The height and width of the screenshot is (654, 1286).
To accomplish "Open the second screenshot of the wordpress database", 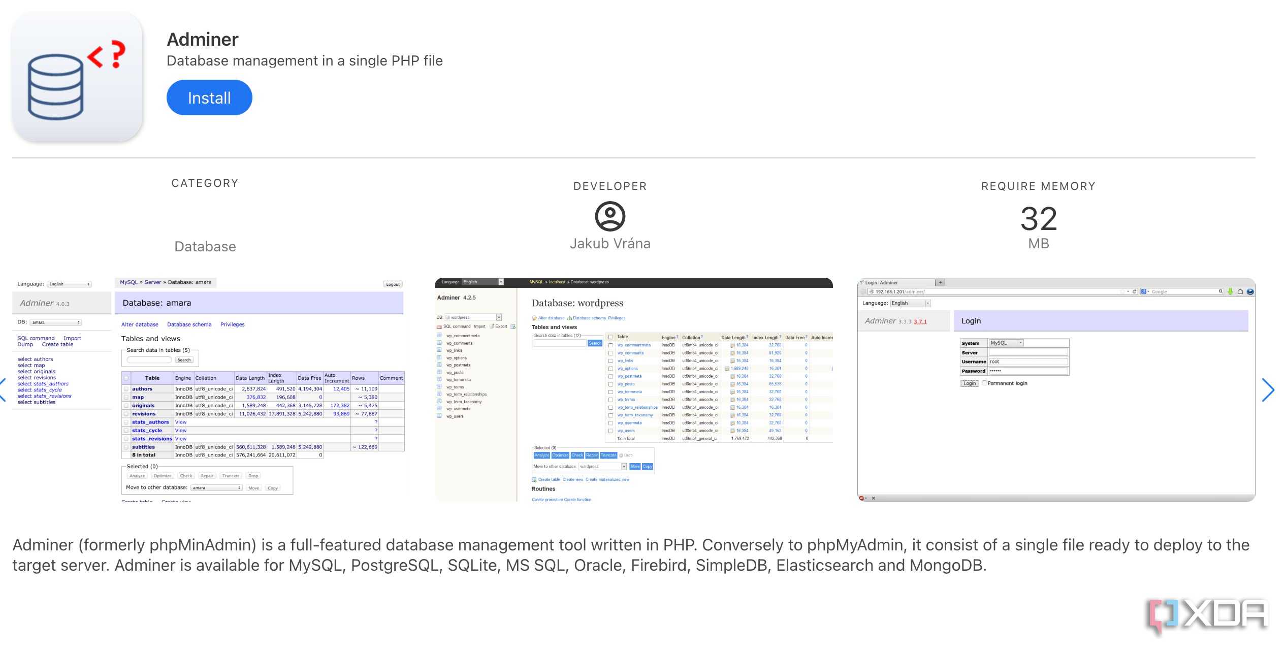I will point(634,389).
